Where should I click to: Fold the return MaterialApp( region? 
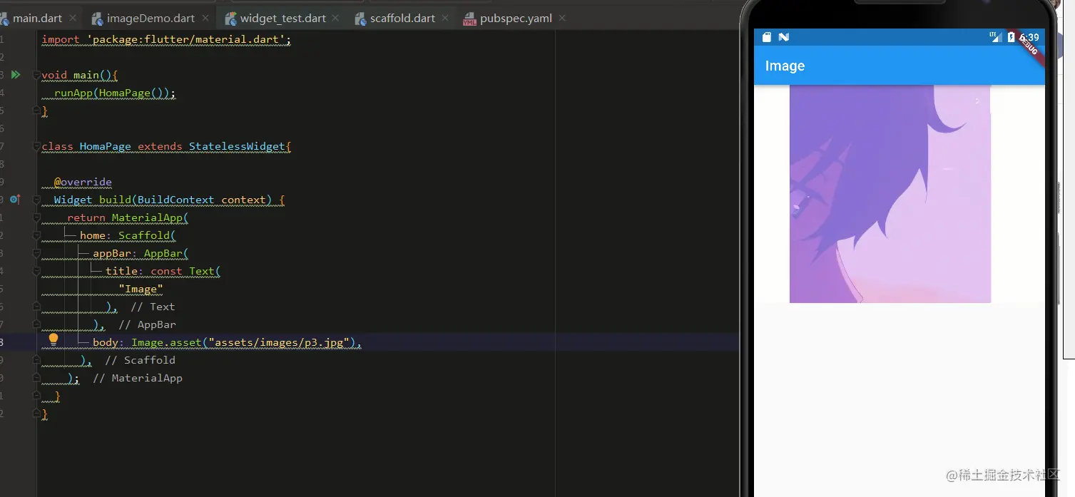pos(36,217)
